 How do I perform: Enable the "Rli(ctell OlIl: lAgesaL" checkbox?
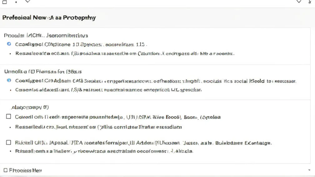9,143
